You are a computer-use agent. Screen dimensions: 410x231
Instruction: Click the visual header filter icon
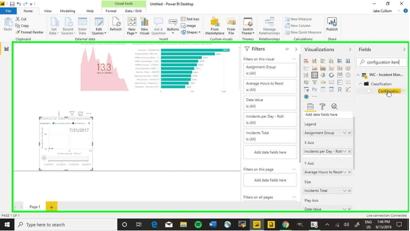72,114
